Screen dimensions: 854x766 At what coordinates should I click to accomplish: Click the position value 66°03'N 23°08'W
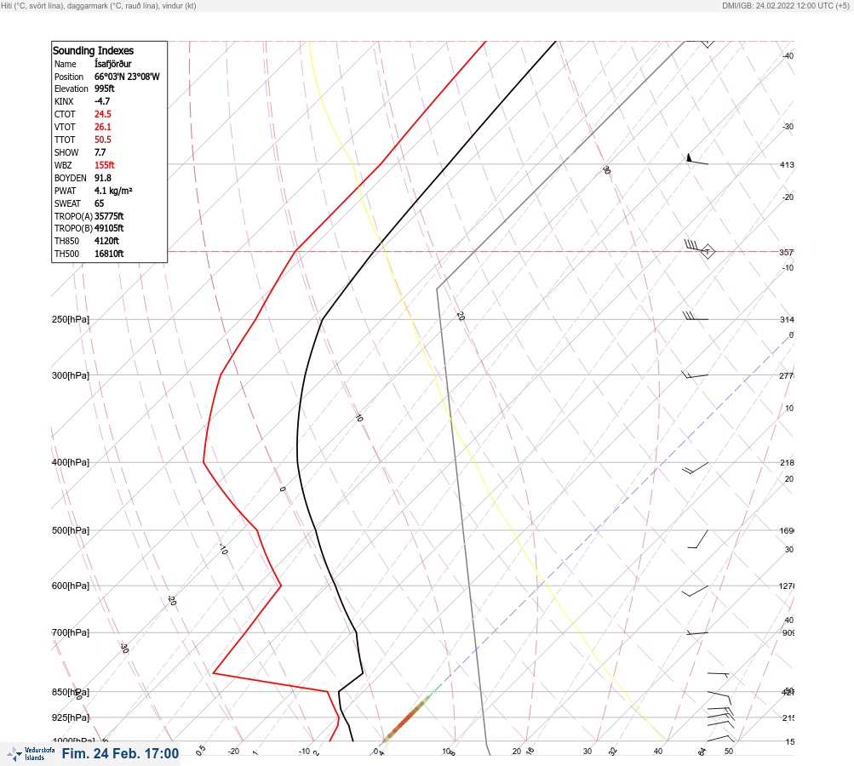127,77
